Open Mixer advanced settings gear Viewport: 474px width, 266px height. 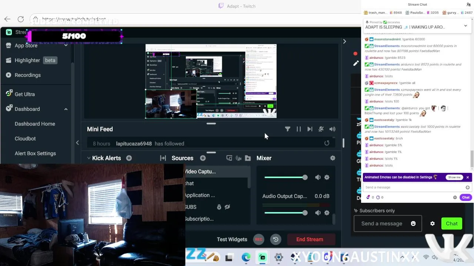(333, 158)
